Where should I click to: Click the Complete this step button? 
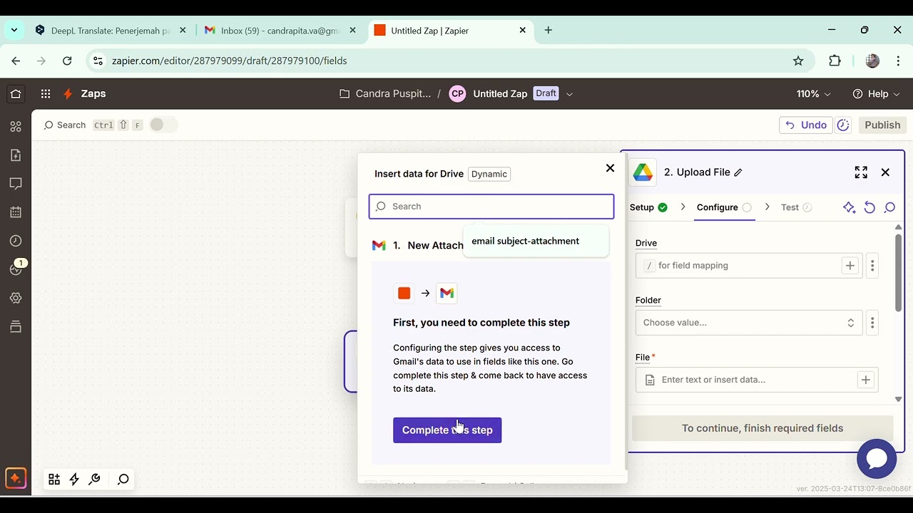[x=447, y=430]
